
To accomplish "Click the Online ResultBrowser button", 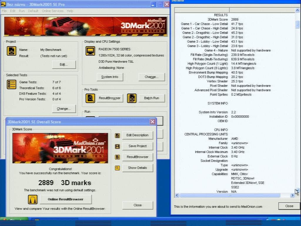I will coord(66,199).
